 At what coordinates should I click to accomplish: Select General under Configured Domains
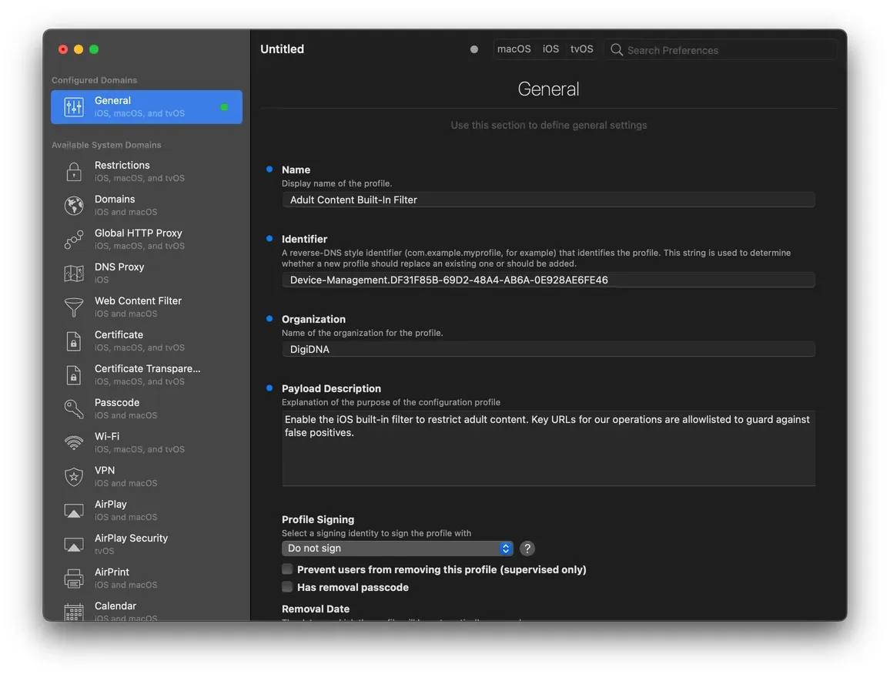coord(146,106)
